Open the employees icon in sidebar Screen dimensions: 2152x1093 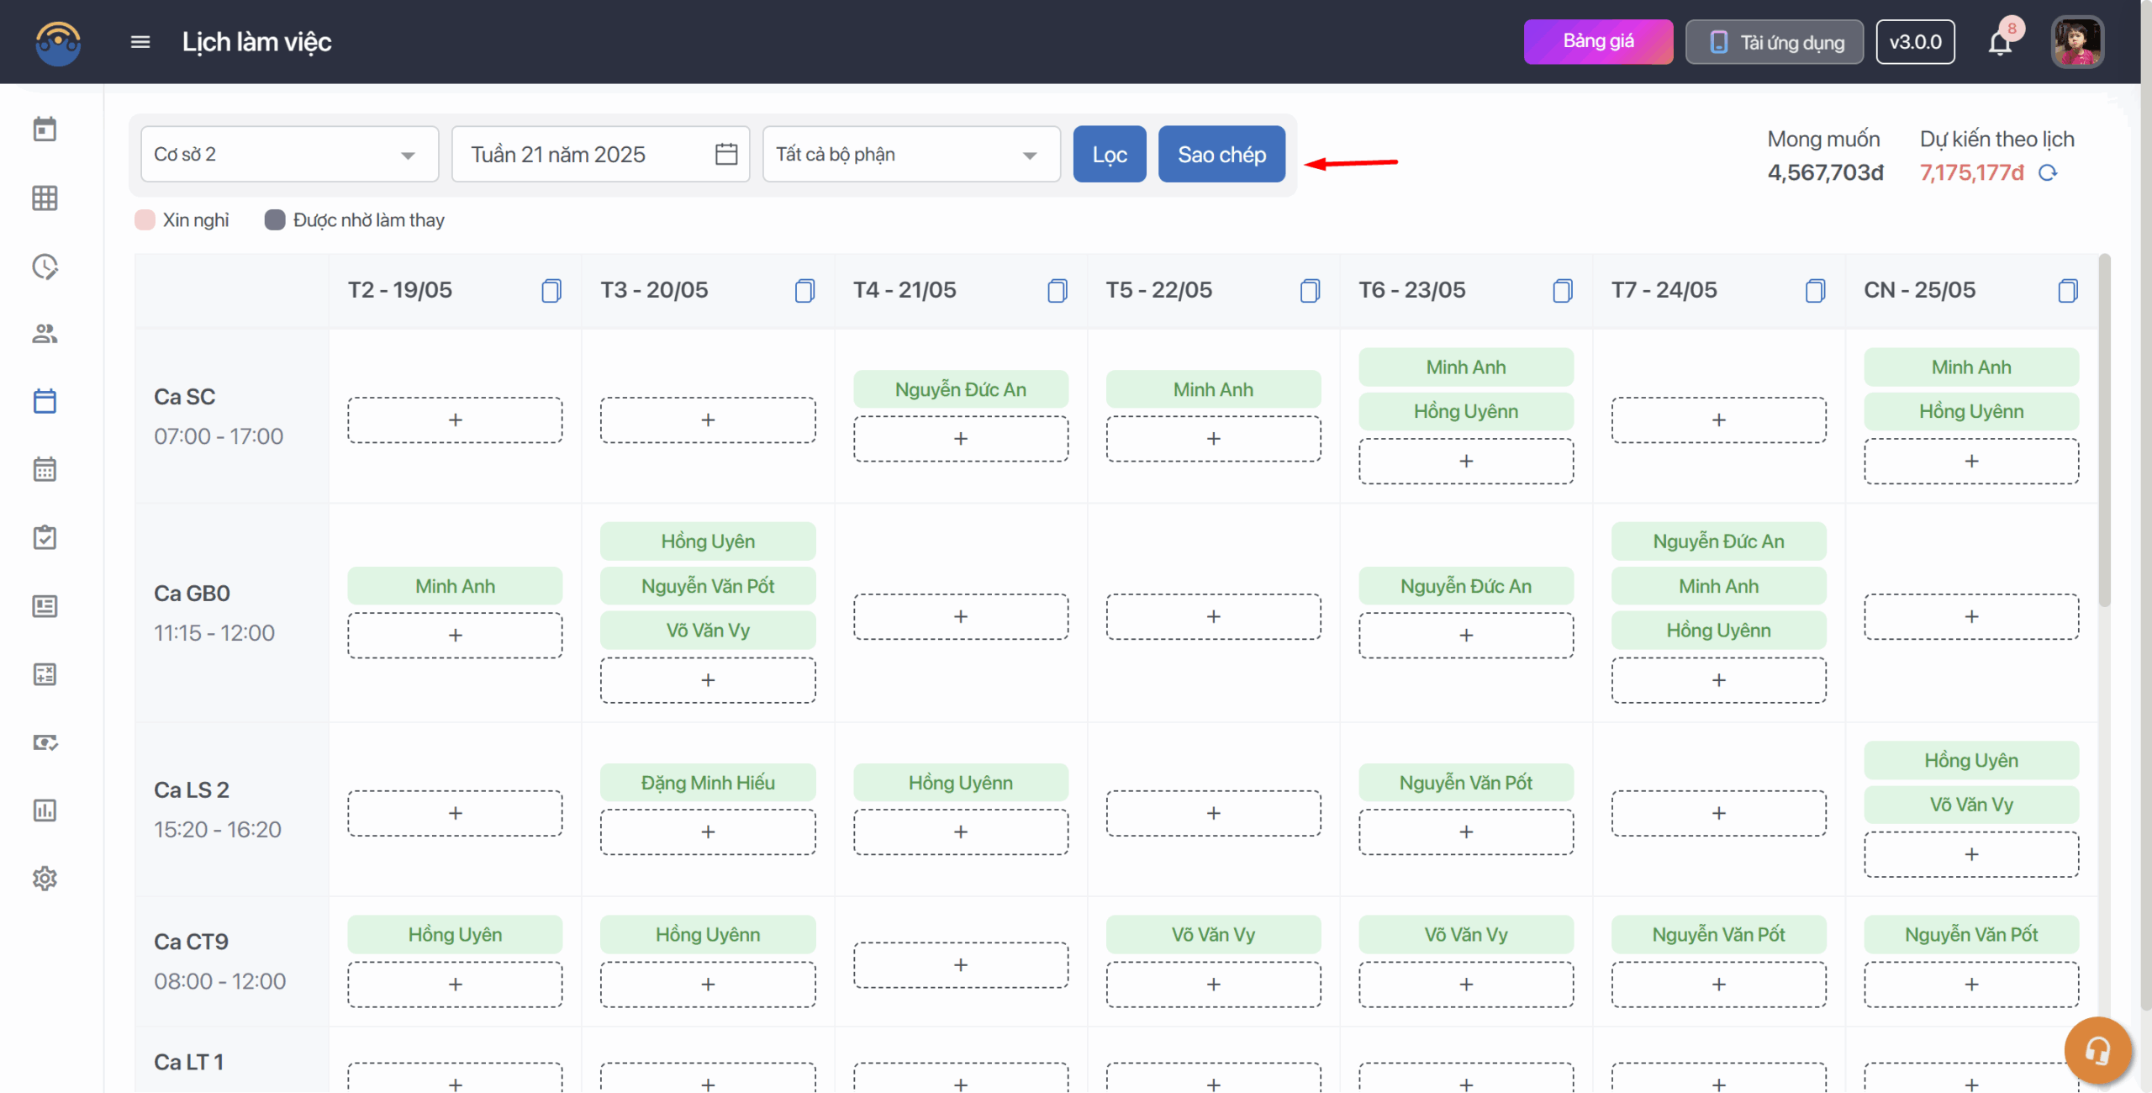pos(45,334)
